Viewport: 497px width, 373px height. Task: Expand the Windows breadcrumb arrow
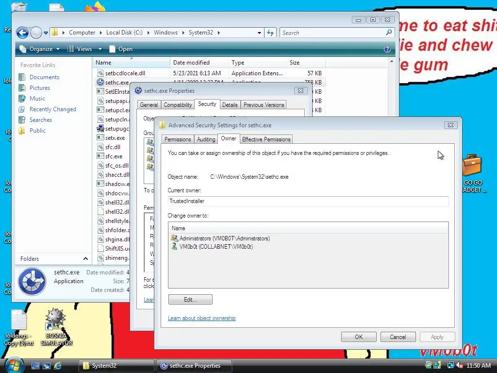[x=183, y=33]
